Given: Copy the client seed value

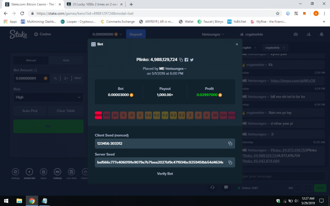Looking at the screenshot, I should click(230, 143).
